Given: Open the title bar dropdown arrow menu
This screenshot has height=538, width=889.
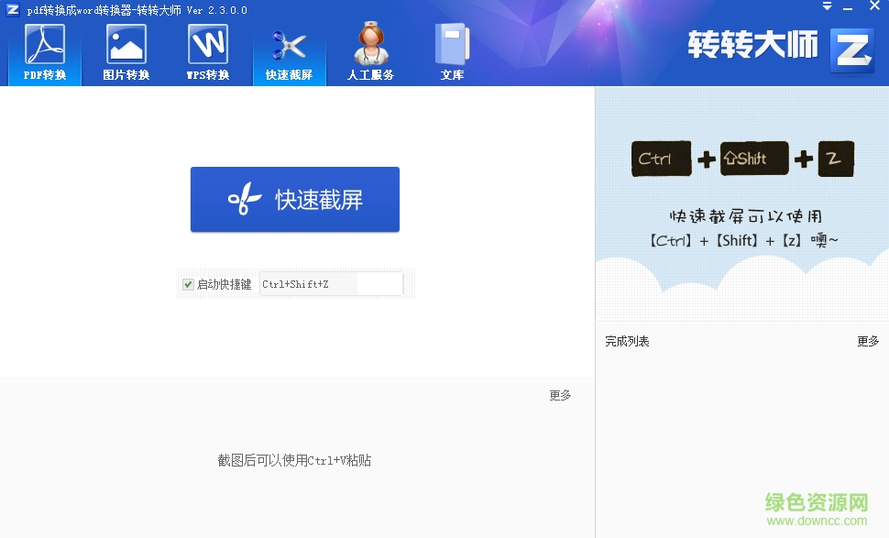Looking at the screenshot, I should tap(826, 6).
